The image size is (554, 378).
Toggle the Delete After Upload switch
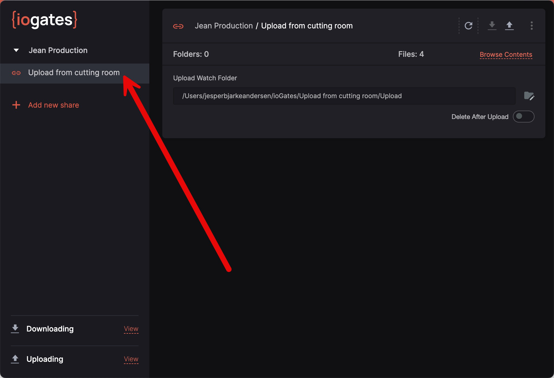[x=523, y=117]
